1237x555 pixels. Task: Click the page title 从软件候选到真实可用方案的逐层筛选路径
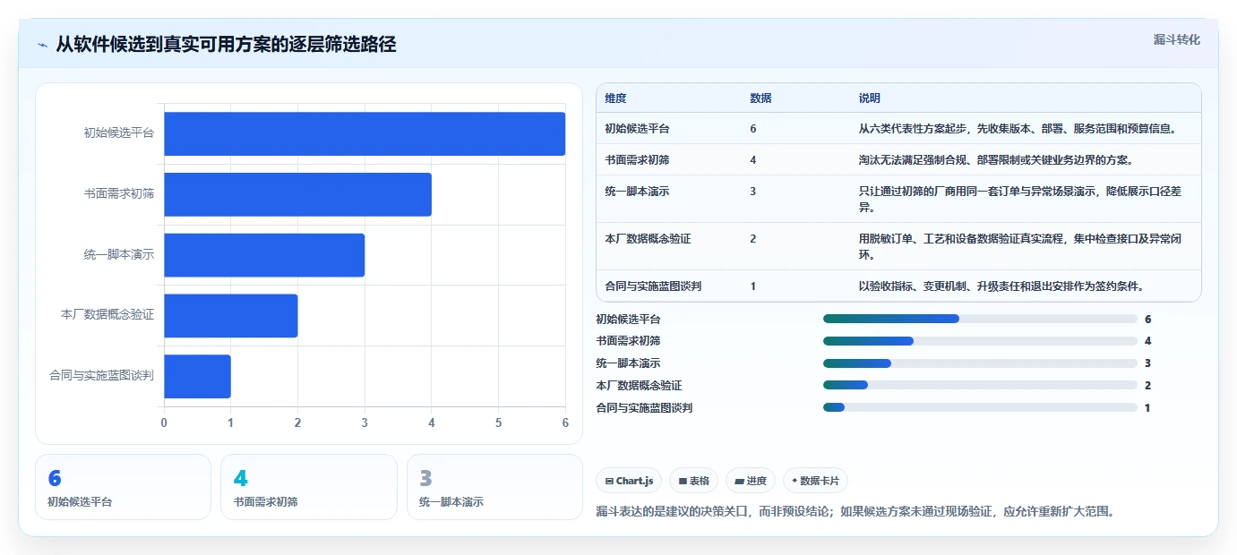(226, 45)
